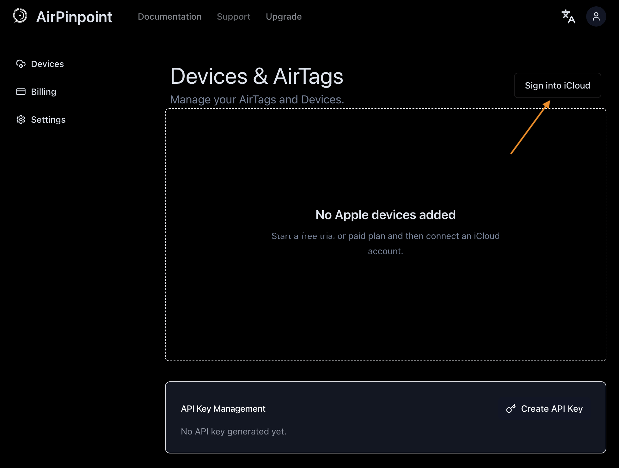Click the Devices & AirTags heading
This screenshot has width=619, height=468.
tap(256, 76)
